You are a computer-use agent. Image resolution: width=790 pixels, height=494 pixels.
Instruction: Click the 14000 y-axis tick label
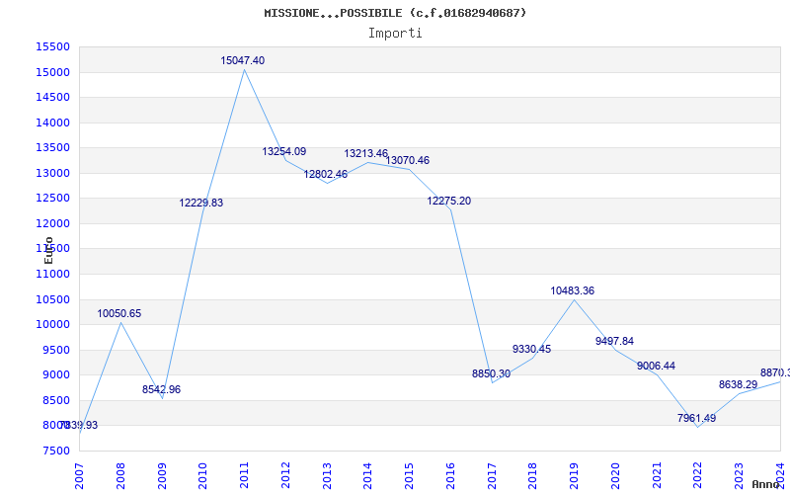53,123
